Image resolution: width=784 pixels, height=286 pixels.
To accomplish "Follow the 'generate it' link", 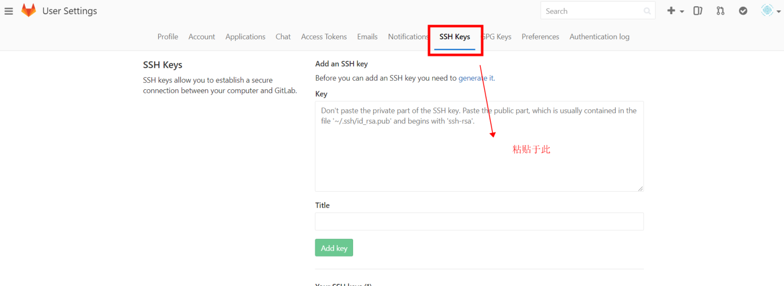I will point(476,78).
